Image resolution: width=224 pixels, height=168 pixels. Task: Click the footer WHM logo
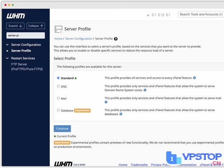coord(63,164)
